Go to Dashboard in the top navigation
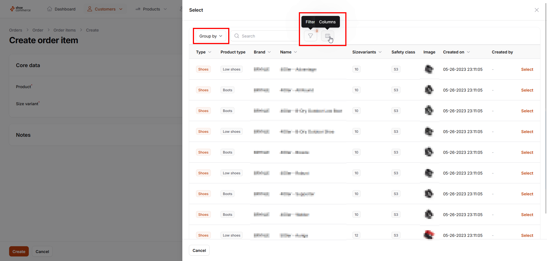 [x=61, y=9]
